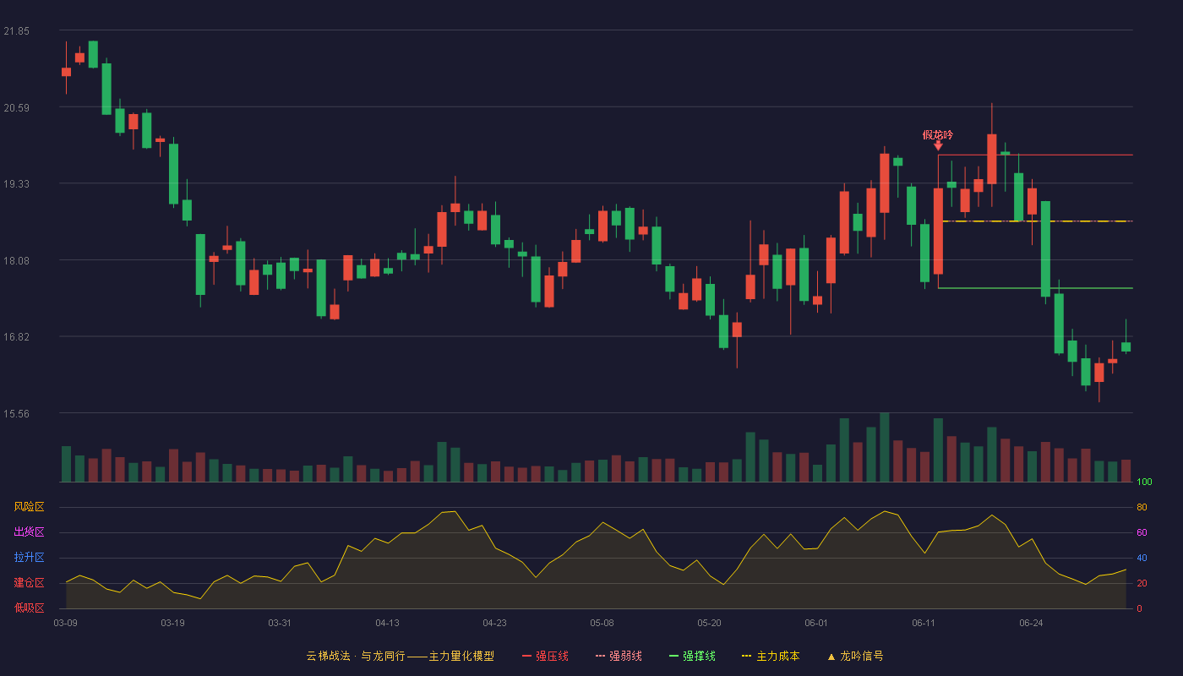Click the 05-08 date label
This screenshot has width=1183, height=676.
pyautogui.click(x=602, y=623)
